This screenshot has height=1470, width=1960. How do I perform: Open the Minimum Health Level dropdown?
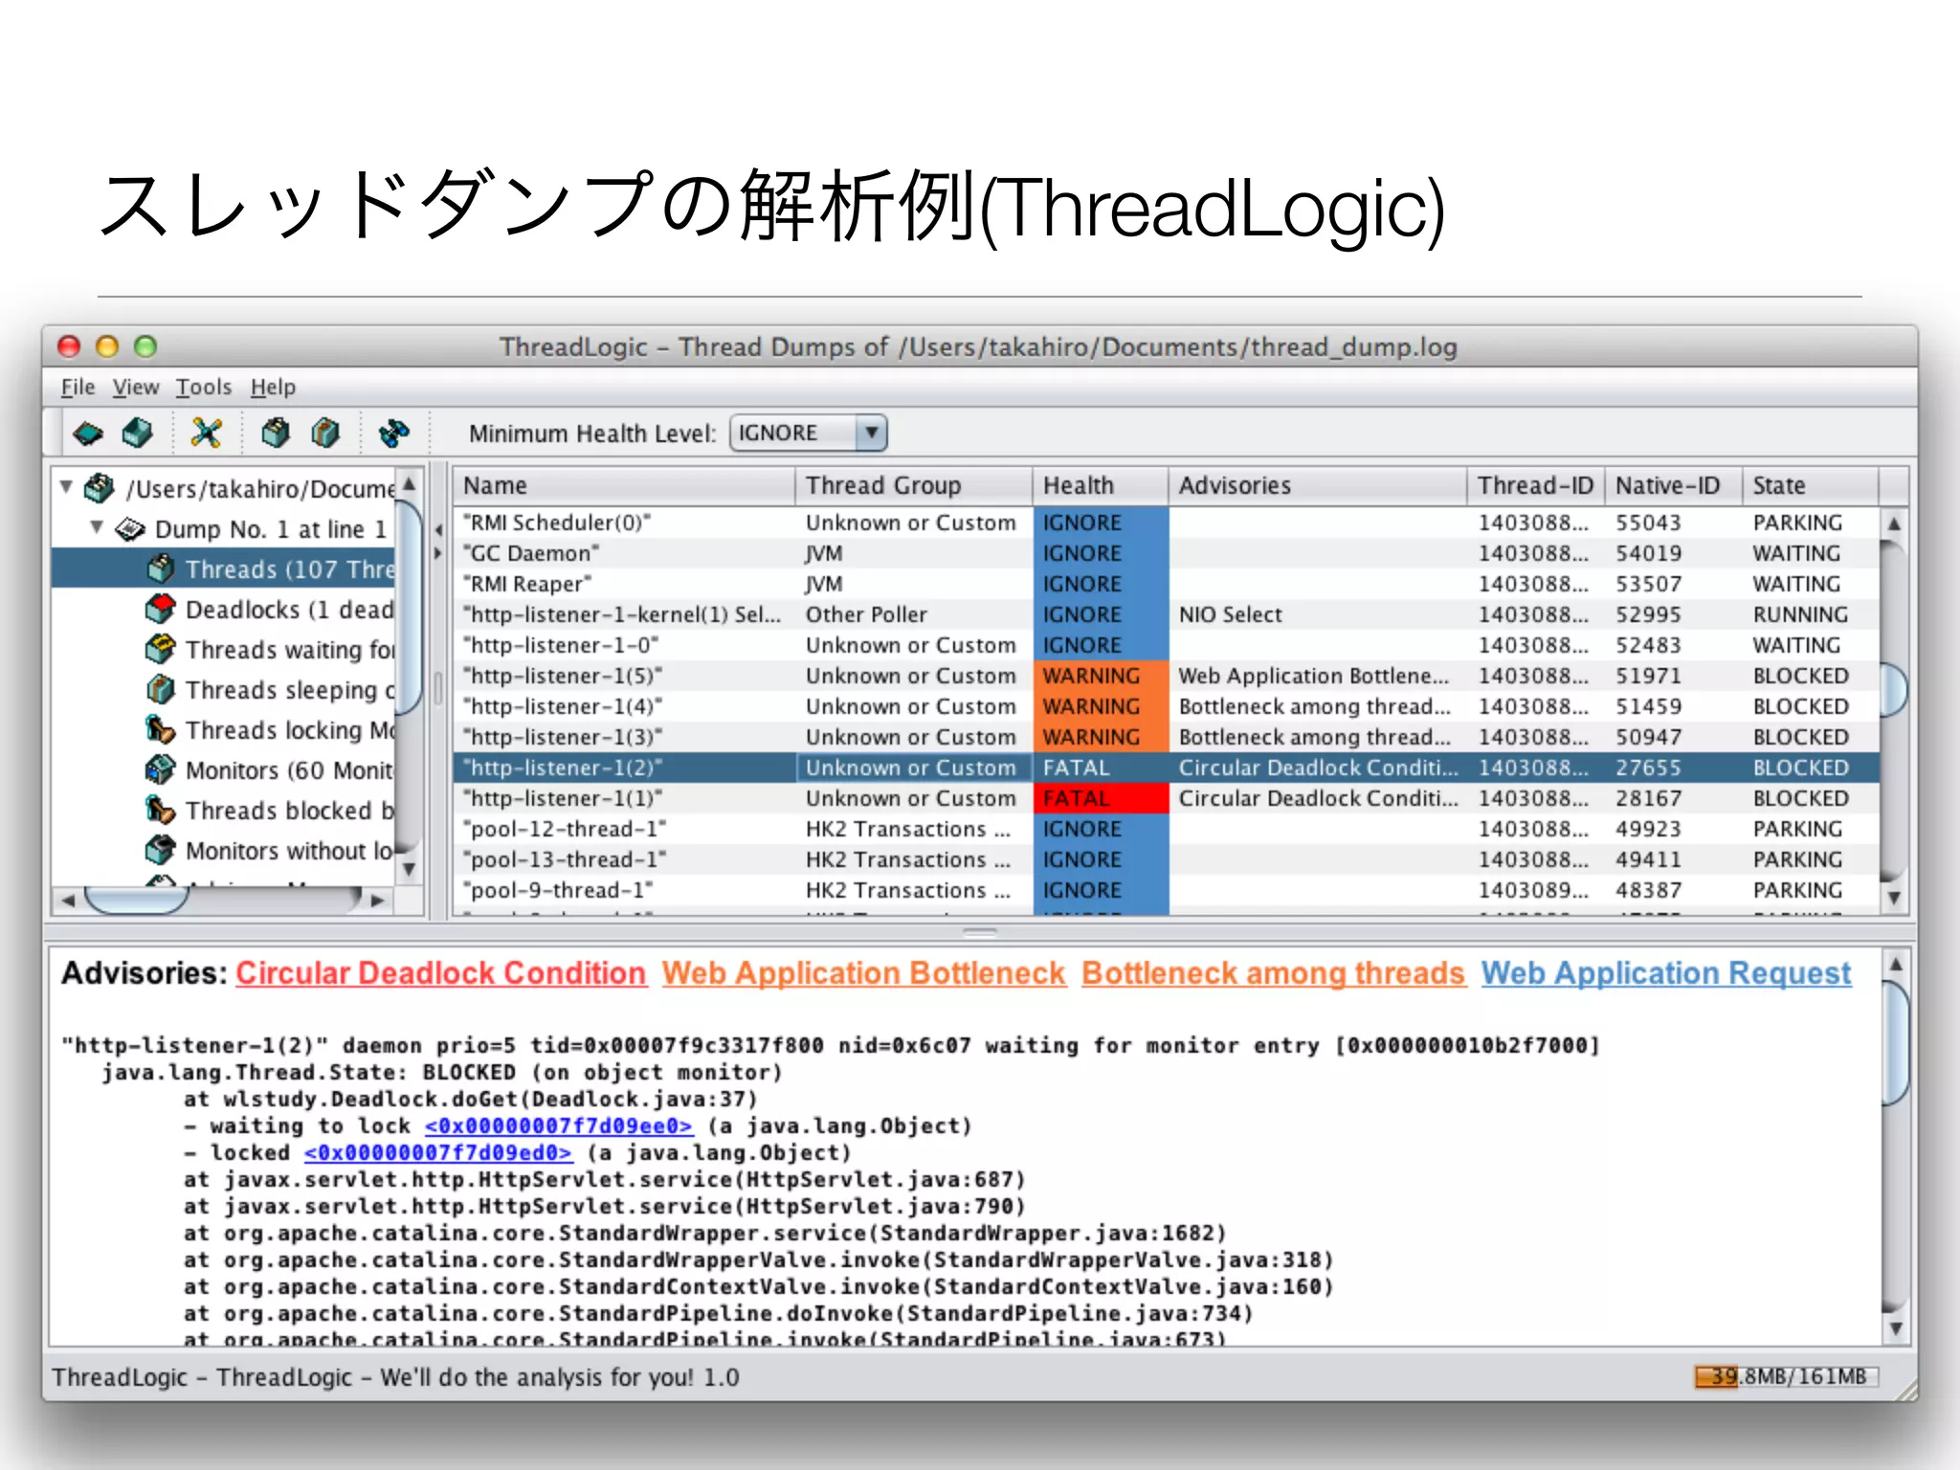point(809,434)
